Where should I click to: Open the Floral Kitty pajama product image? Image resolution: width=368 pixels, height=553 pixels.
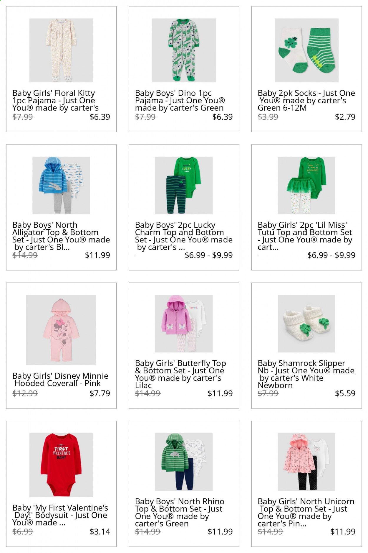coord(61,50)
